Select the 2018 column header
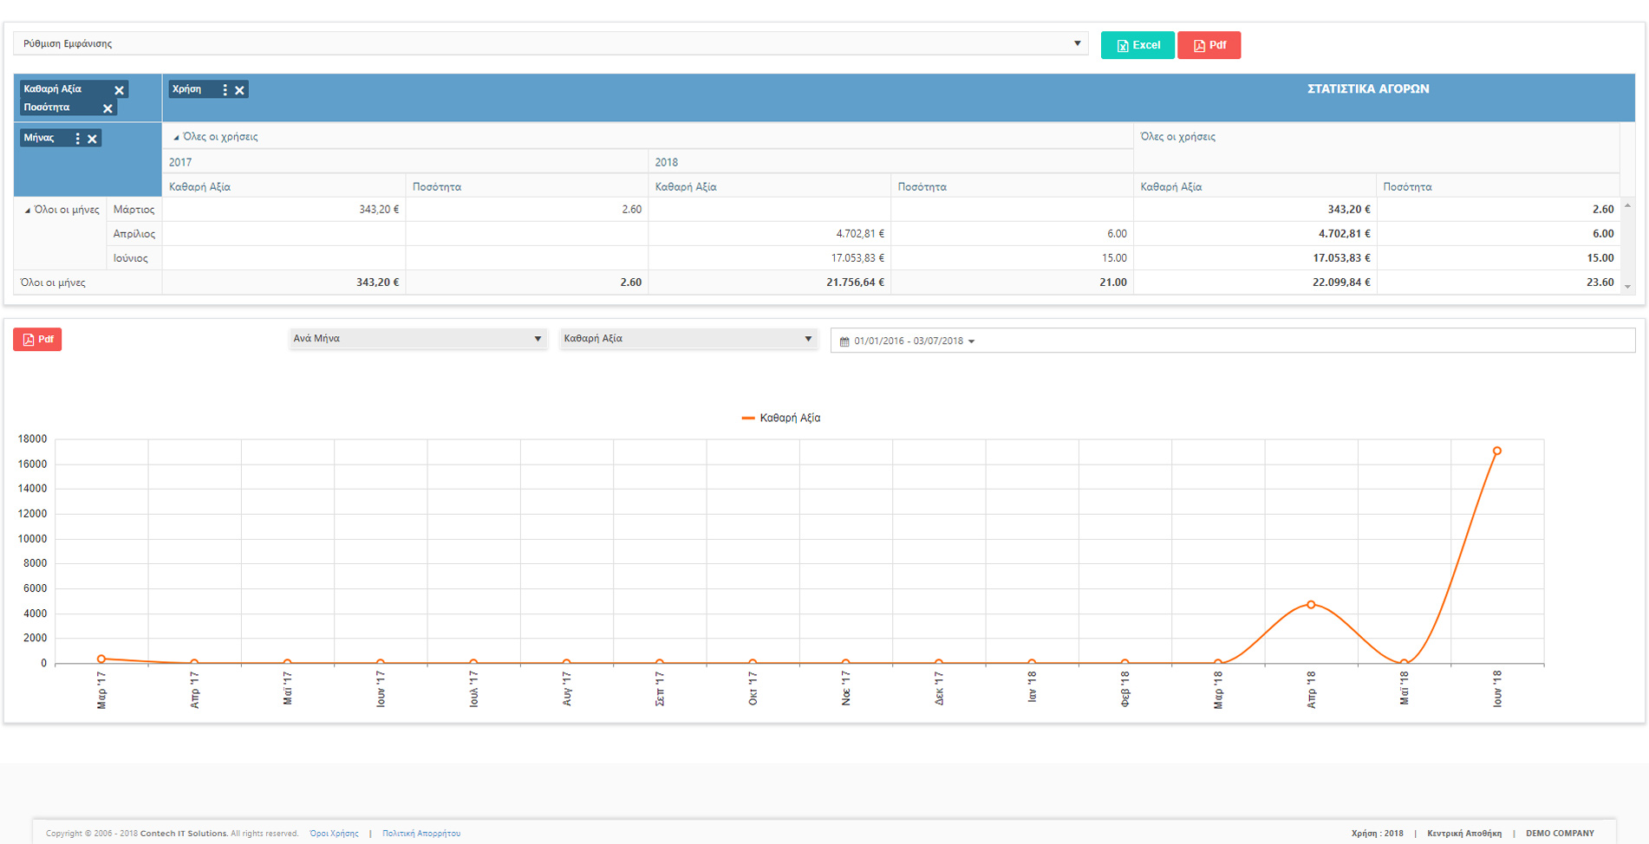Image resolution: width=1649 pixels, height=844 pixels. coord(890,162)
